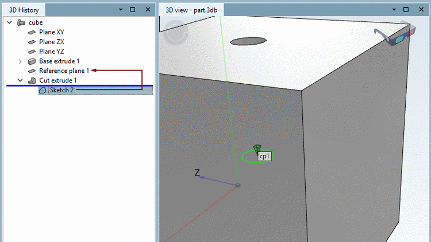The height and width of the screenshot is (242, 431).
Task: Click the view orientation wheel in corner
Action: tap(176, 32)
